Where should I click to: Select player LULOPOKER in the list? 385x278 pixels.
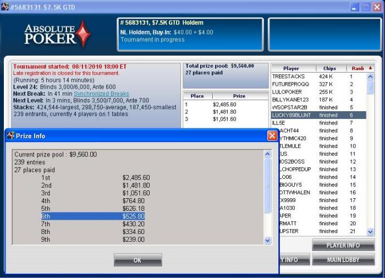point(318,92)
